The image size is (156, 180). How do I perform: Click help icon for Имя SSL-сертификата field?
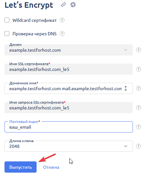pyautogui.click(x=138, y=69)
